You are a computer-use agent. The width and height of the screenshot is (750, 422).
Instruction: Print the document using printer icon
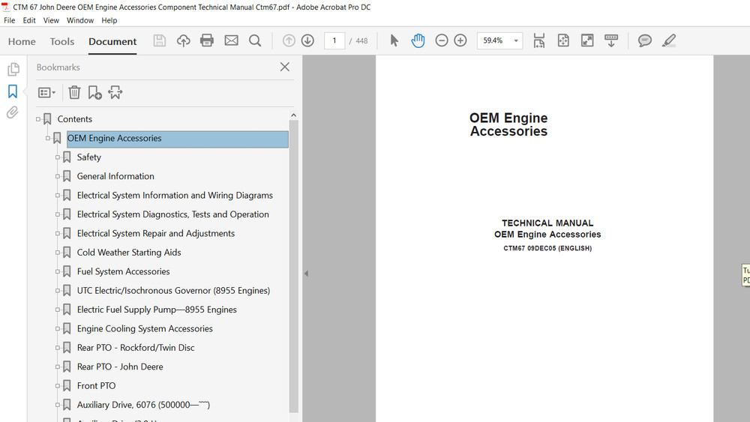[207, 40]
